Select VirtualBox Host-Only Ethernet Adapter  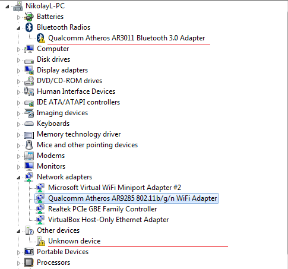(108, 220)
